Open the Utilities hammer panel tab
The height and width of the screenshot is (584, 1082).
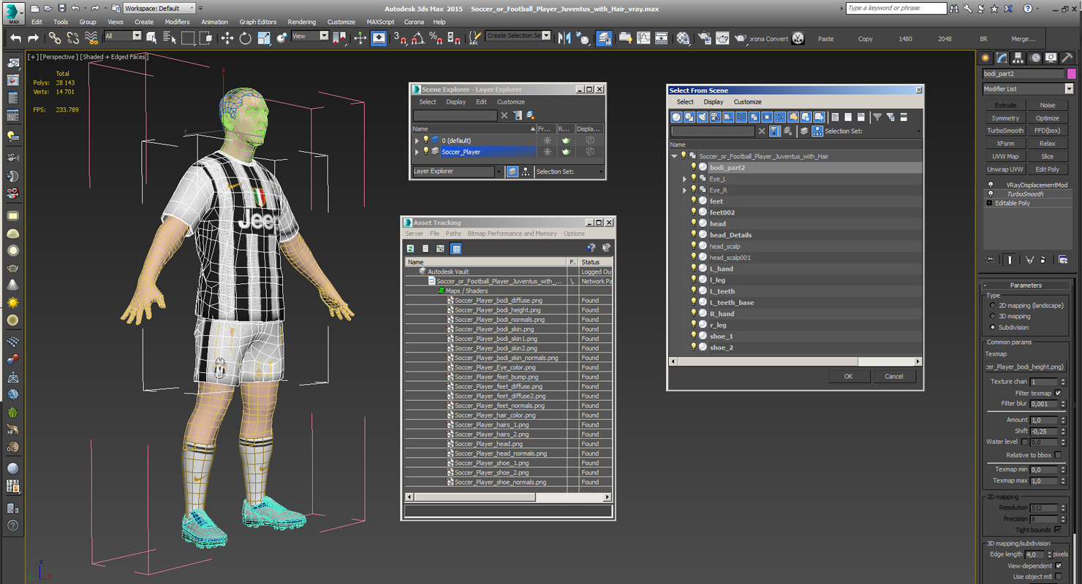tap(1067, 58)
